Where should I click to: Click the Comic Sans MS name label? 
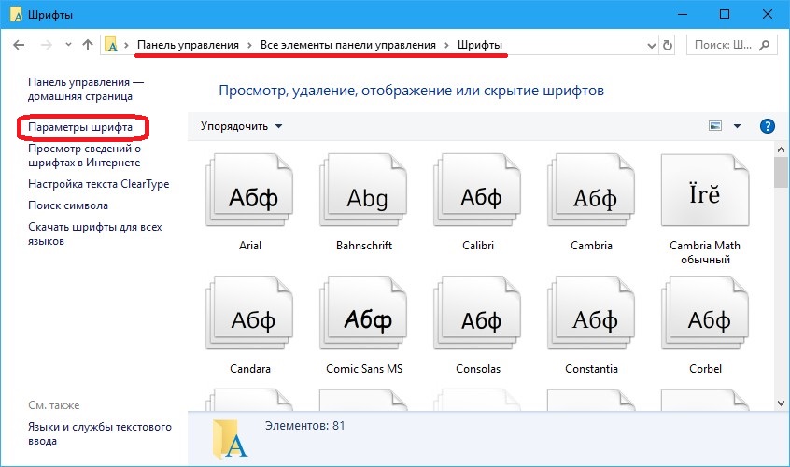point(364,369)
